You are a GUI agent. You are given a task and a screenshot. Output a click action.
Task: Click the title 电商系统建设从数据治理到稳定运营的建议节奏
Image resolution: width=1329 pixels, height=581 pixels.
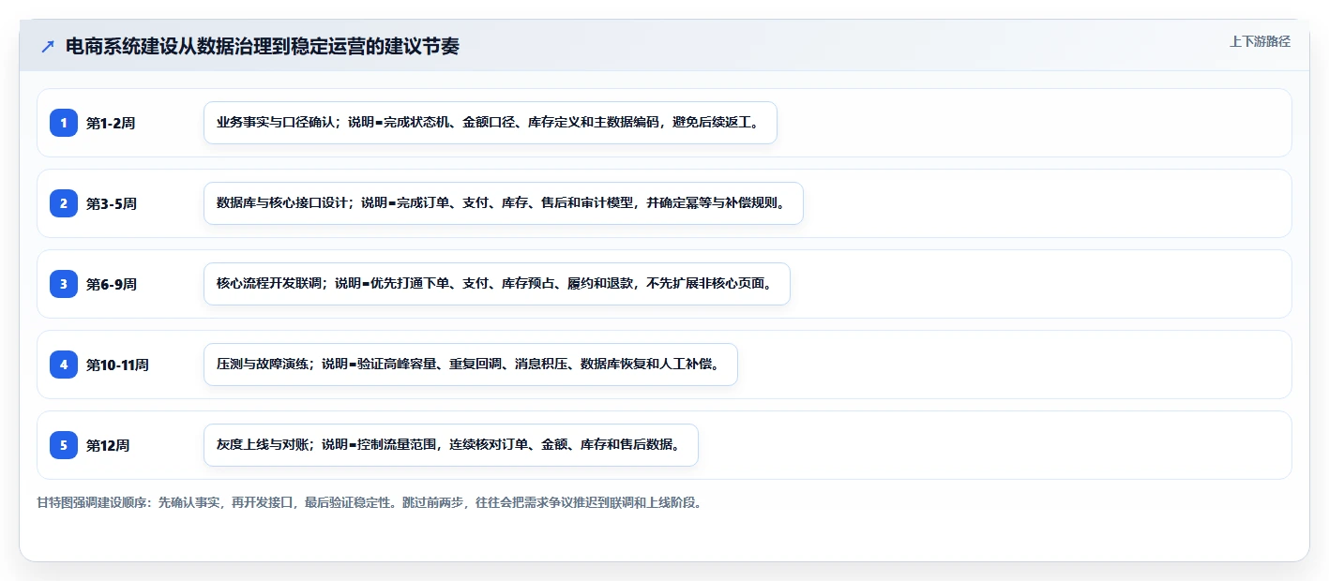pos(263,47)
